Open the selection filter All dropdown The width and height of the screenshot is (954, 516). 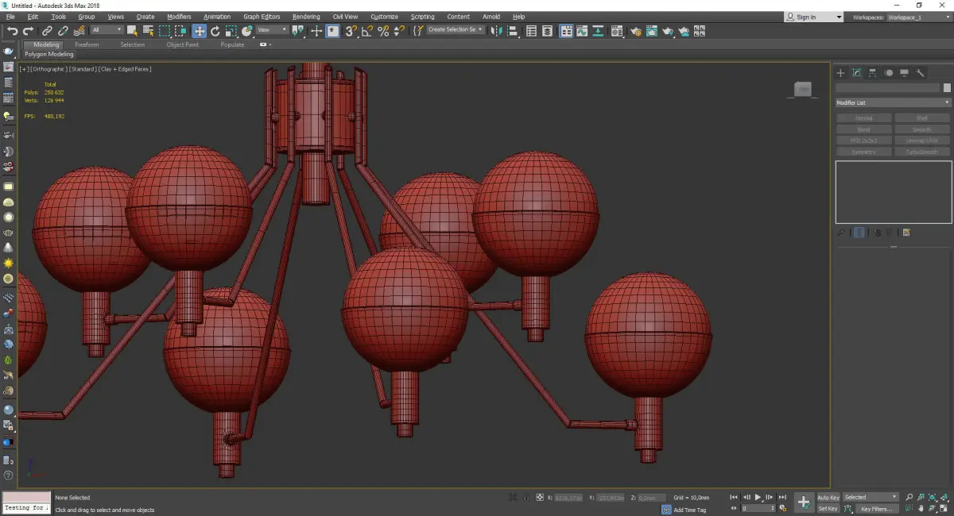point(107,30)
